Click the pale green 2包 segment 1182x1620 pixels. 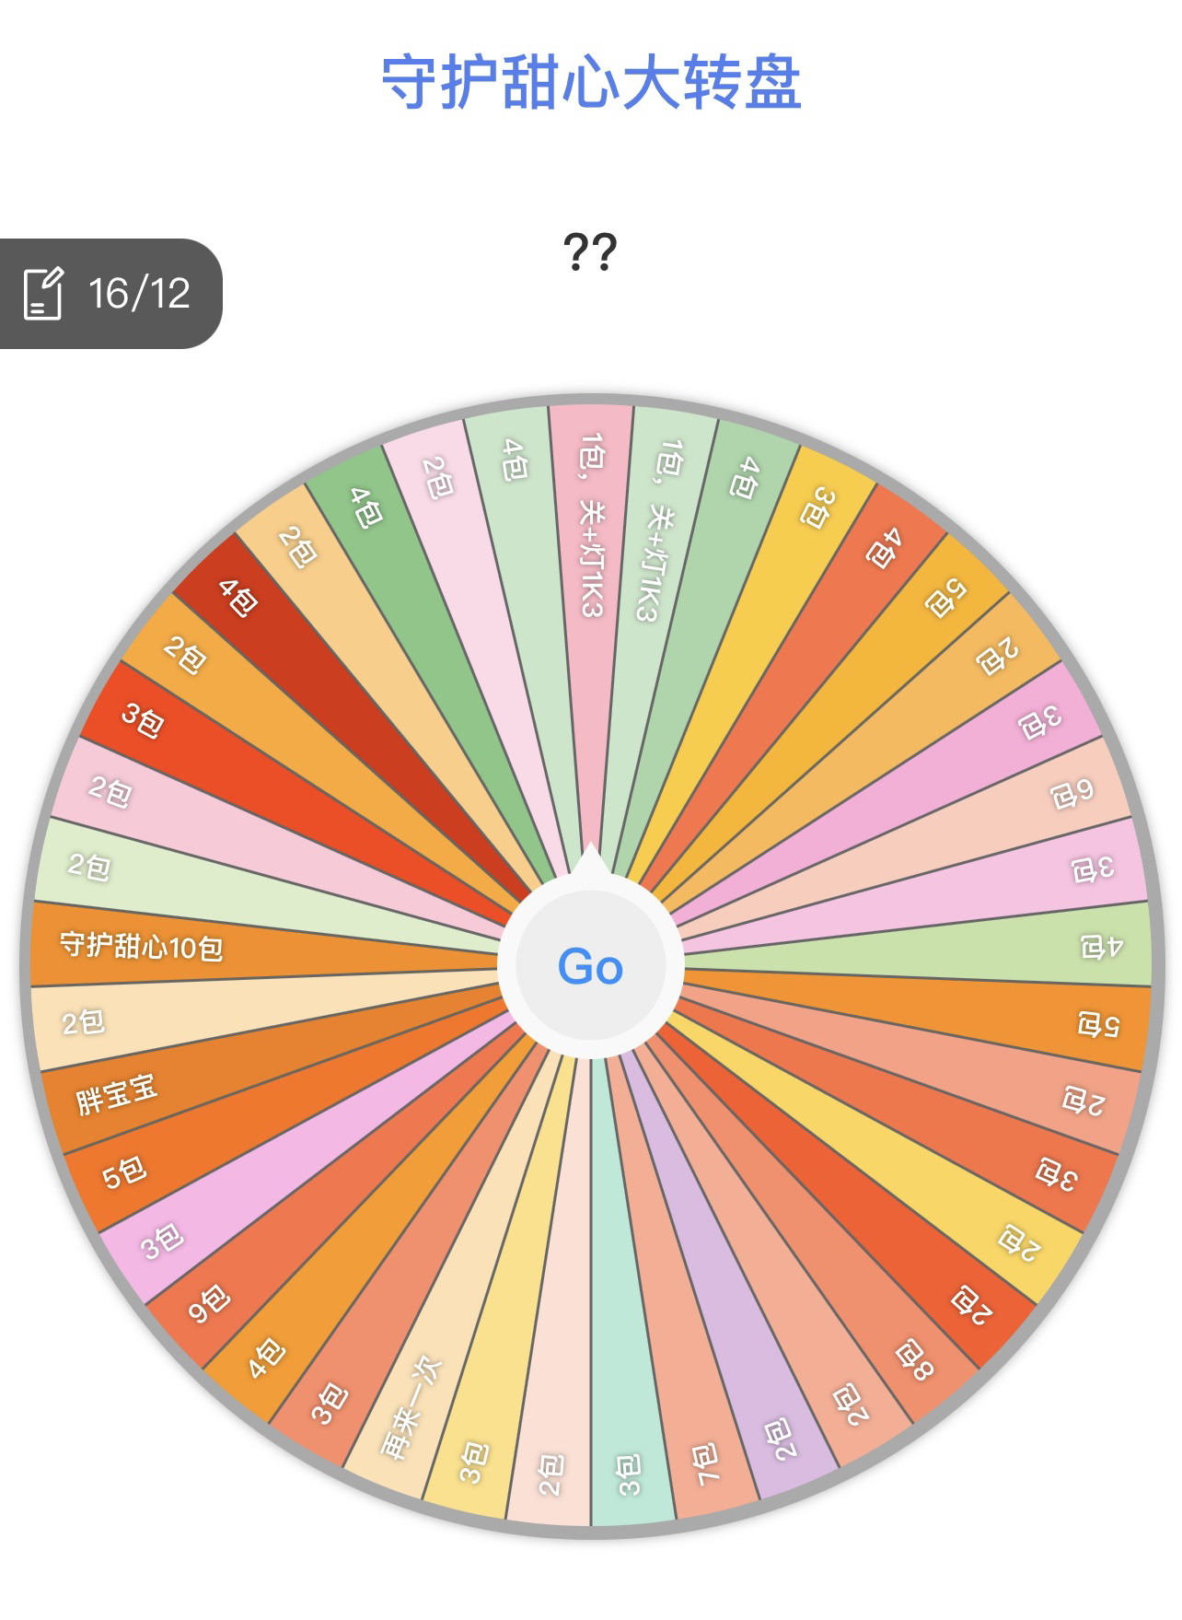[90, 867]
